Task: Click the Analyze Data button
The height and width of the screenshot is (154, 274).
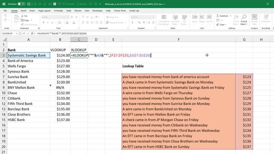Action: [254, 20]
